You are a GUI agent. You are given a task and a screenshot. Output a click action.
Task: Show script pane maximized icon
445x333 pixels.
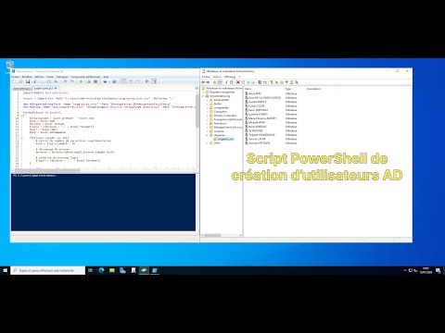click(x=137, y=81)
